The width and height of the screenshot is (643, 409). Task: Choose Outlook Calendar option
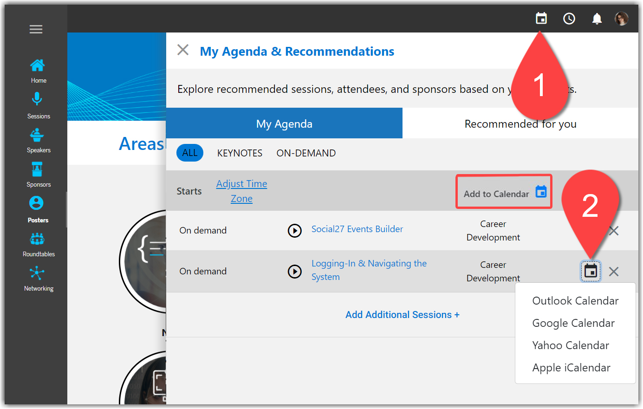575,301
